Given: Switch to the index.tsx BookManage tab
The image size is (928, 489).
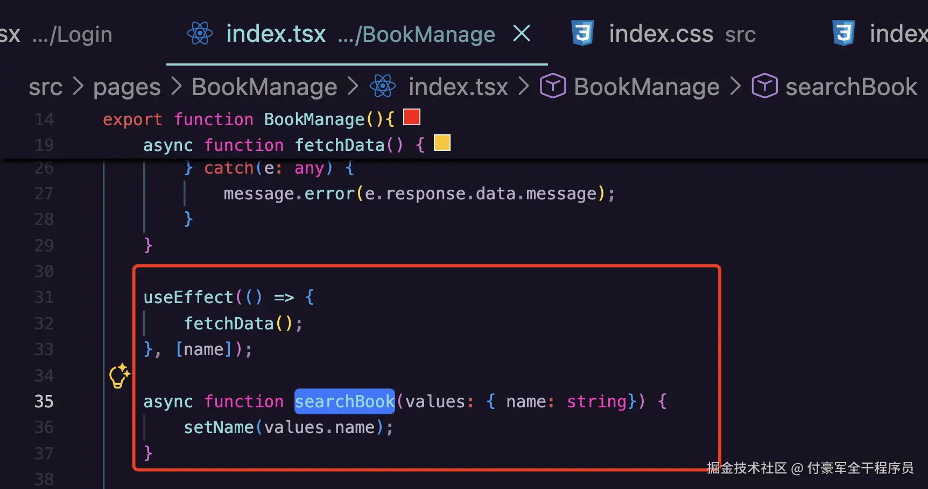Looking at the screenshot, I should tap(357, 34).
